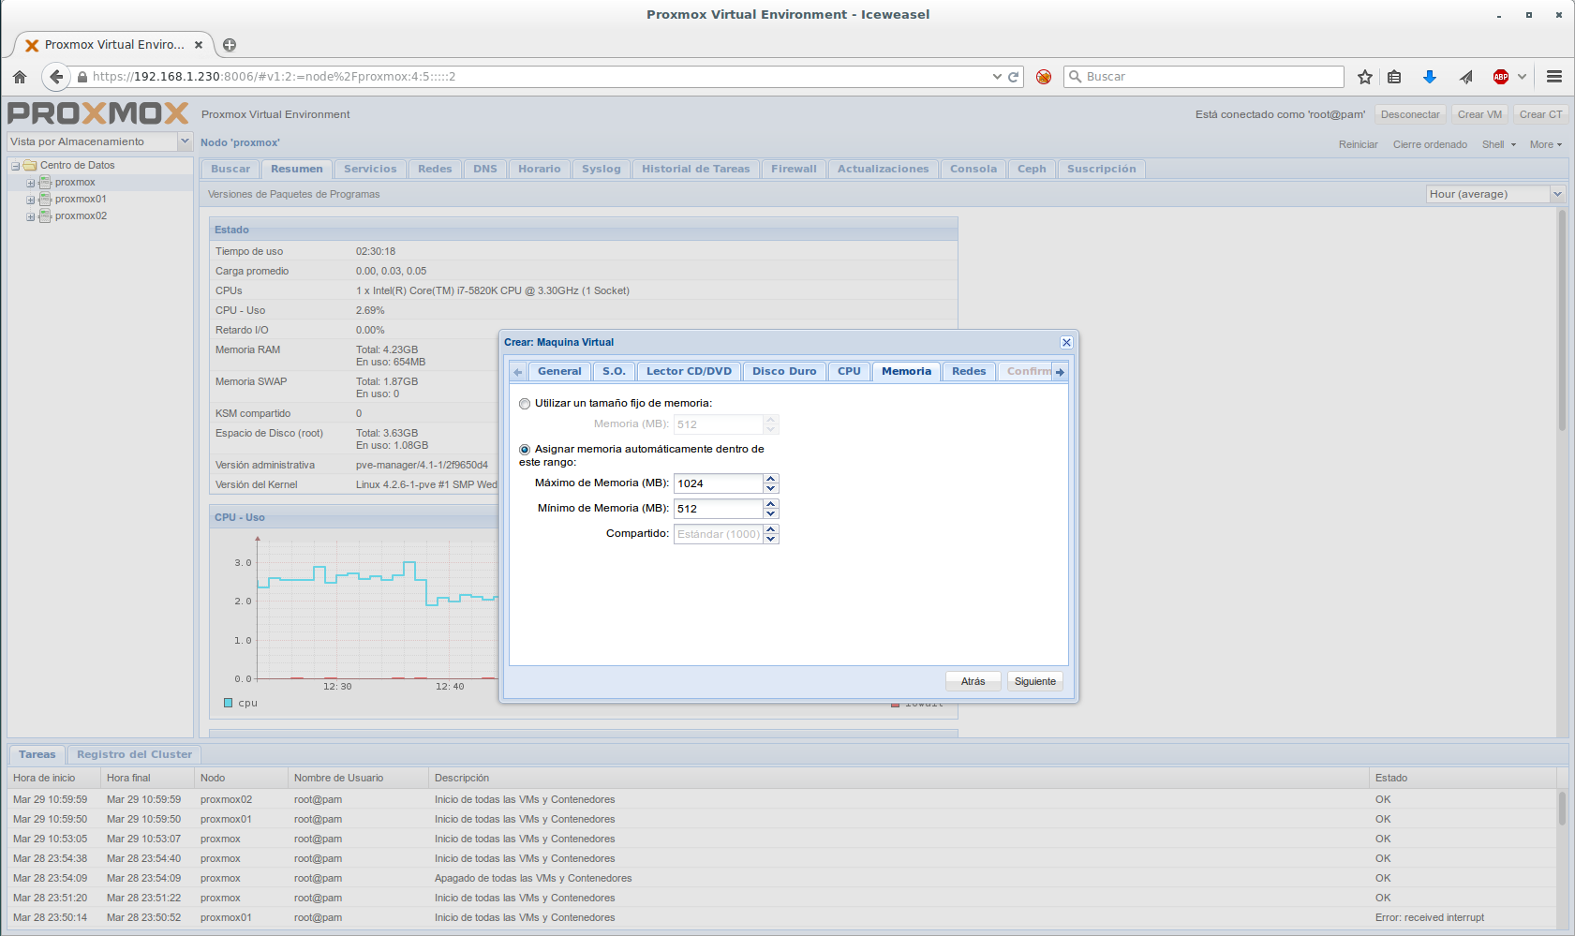Click the Atrás button
The image size is (1575, 936).
(973, 681)
